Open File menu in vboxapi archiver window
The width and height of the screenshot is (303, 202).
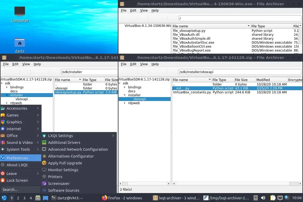click(124, 64)
